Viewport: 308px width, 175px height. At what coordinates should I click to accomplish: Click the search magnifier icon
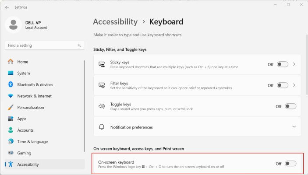pos(79,45)
